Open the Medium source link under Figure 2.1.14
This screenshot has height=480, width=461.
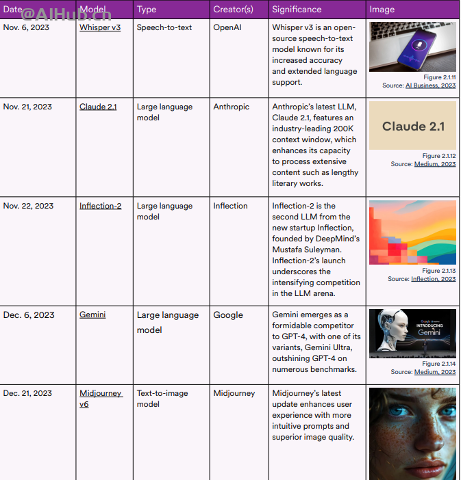click(434, 372)
